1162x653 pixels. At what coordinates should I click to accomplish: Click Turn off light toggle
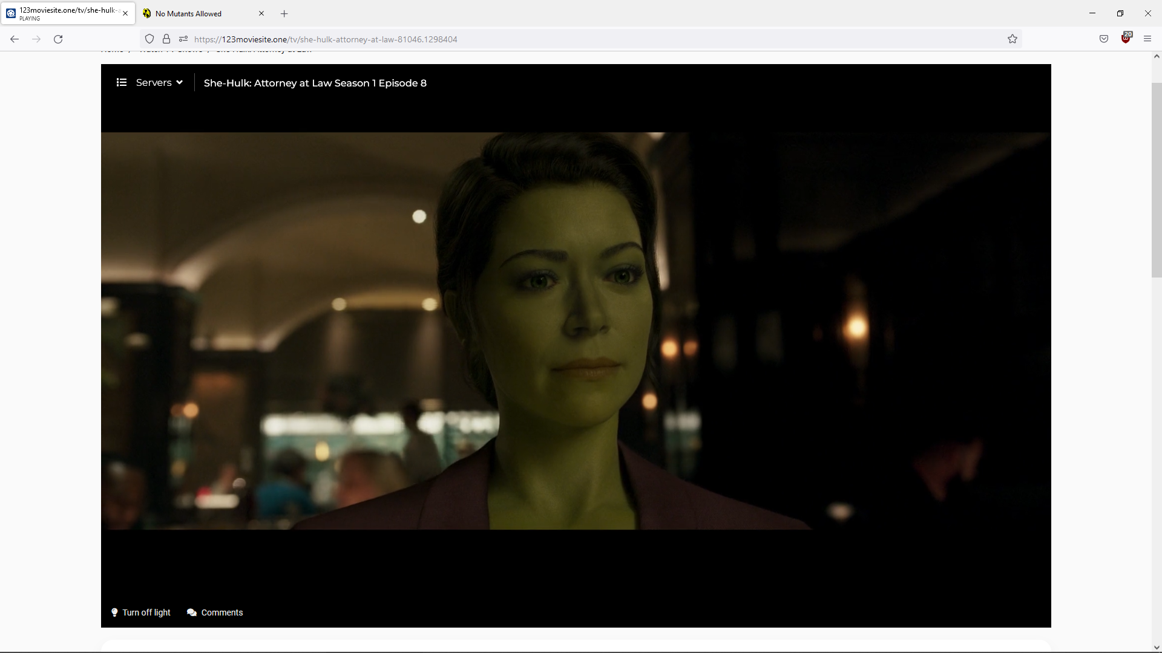[141, 612]
